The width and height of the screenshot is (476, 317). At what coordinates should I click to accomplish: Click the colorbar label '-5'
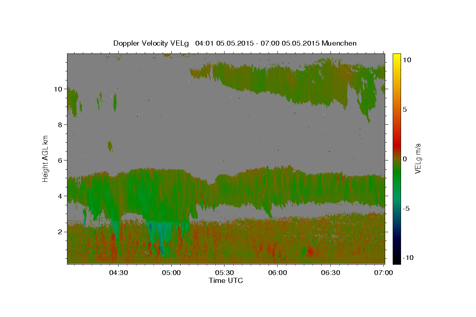[x=406, y=208]
